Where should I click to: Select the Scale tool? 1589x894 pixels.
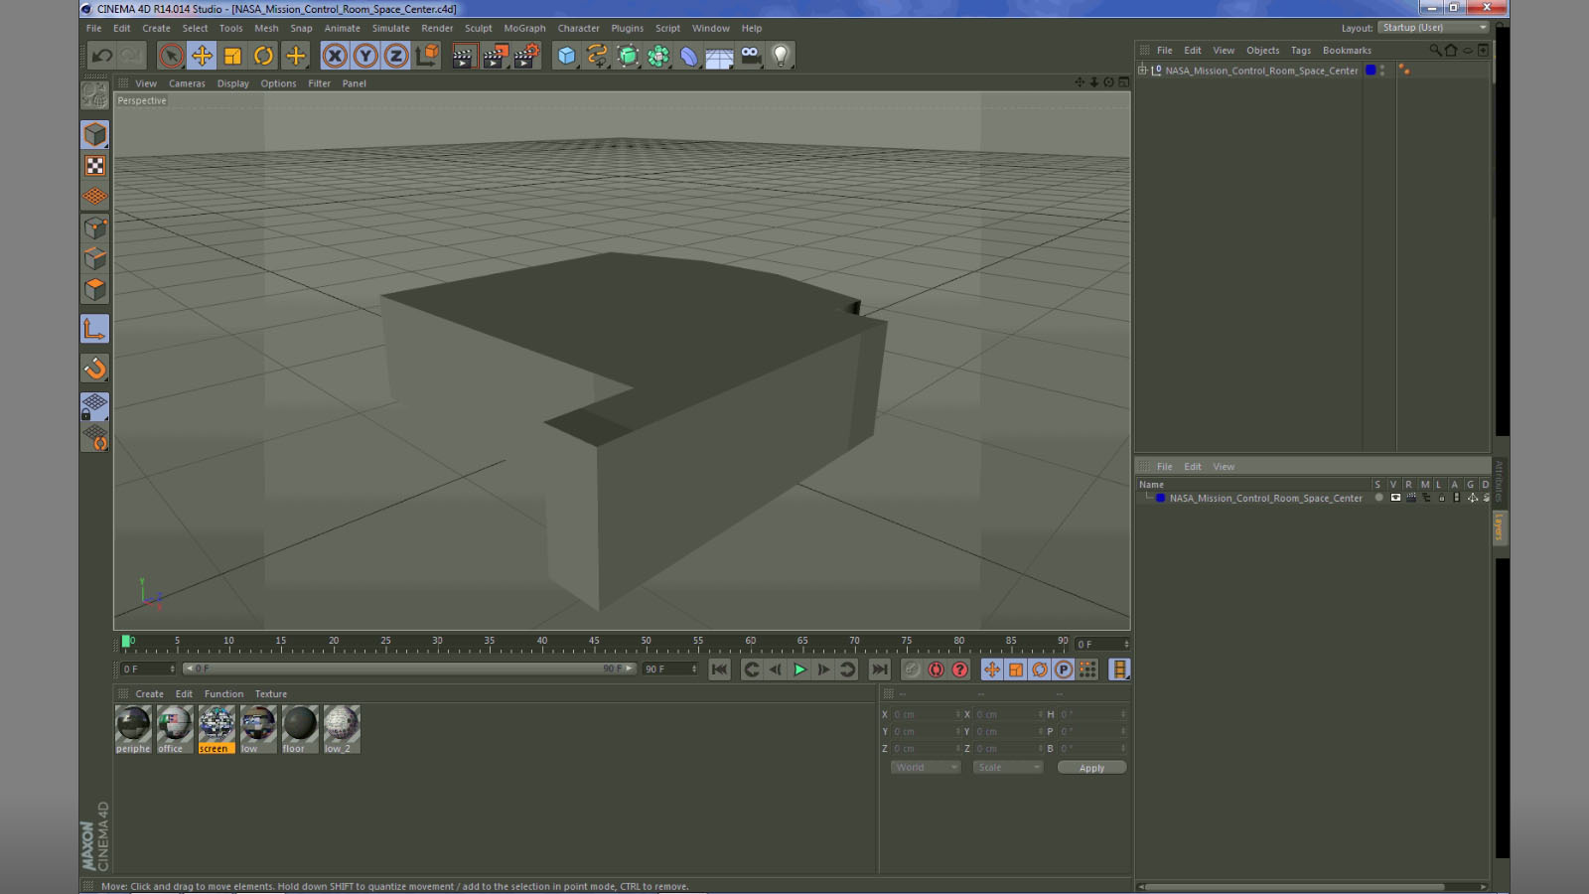pyautogui.click(x=232, y=56)
